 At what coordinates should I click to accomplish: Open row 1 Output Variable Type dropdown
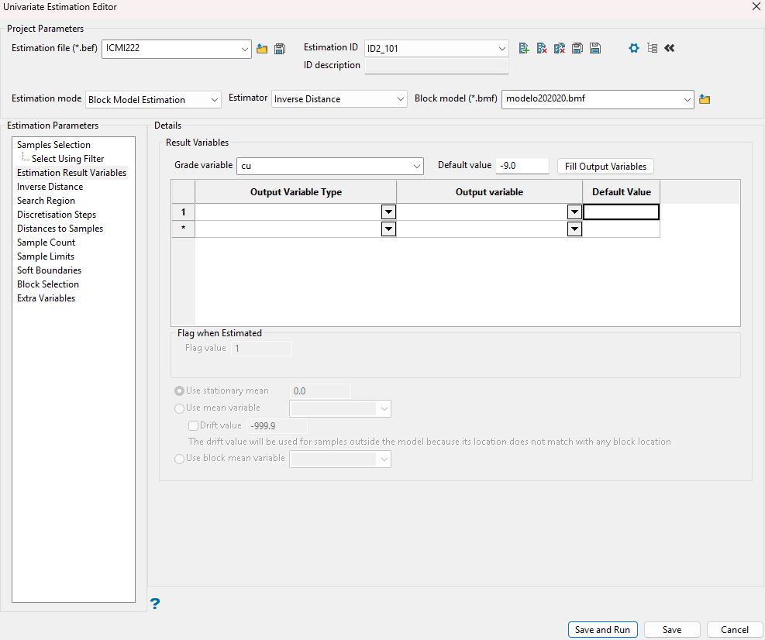point(388,212)
